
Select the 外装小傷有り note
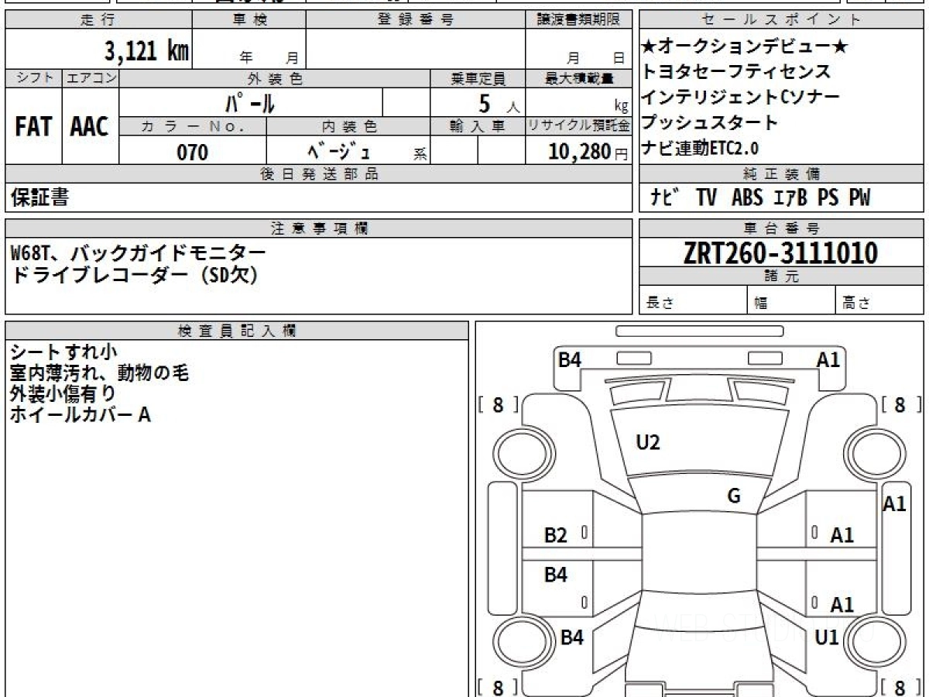tap(63, 394)
